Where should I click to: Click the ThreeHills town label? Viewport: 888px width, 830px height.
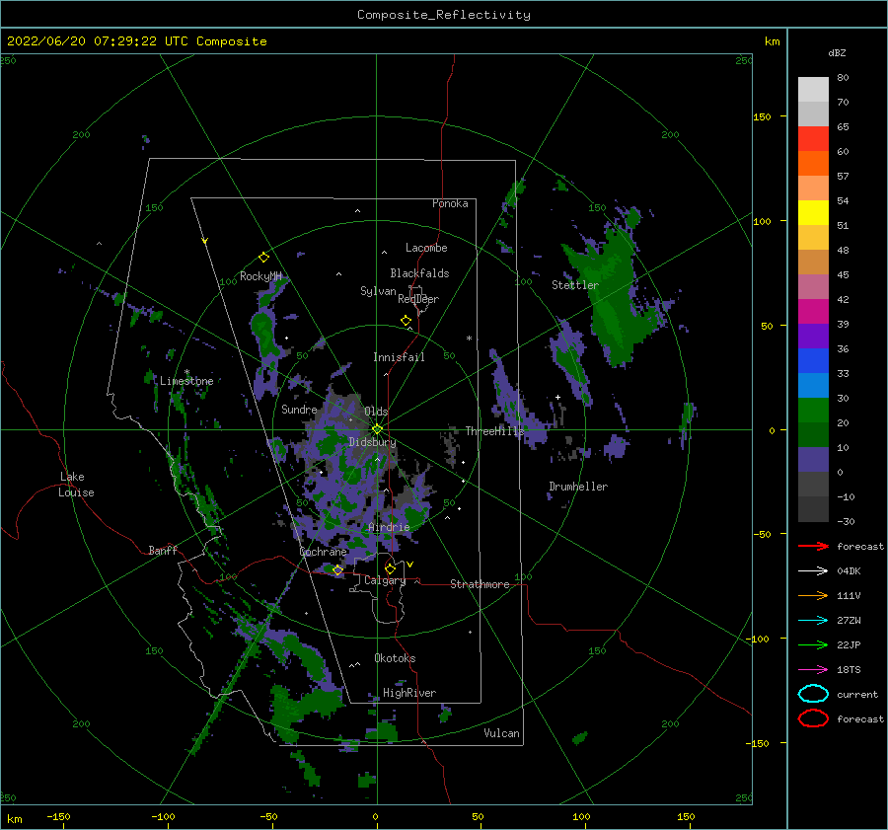495,431
